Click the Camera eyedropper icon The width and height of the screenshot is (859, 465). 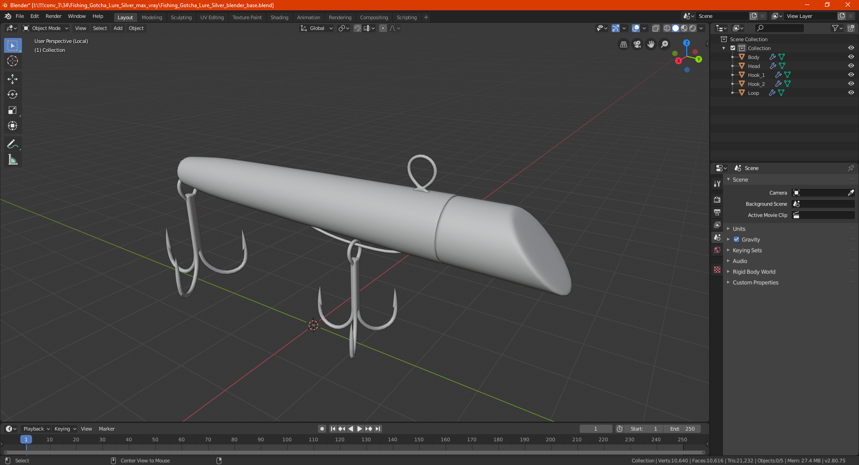click(850, 193)
